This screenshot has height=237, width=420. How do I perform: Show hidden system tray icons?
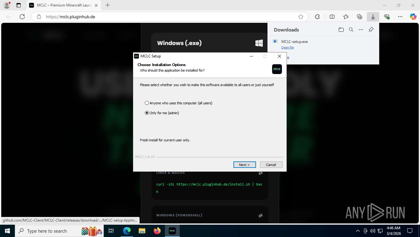[x=358, y=231]
